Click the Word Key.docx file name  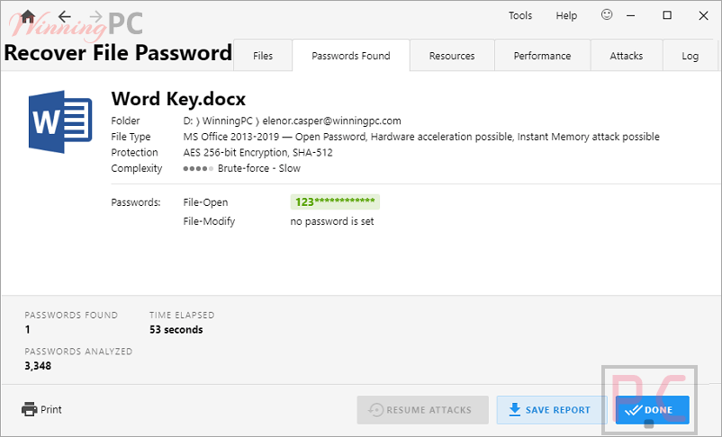point(178,99)
